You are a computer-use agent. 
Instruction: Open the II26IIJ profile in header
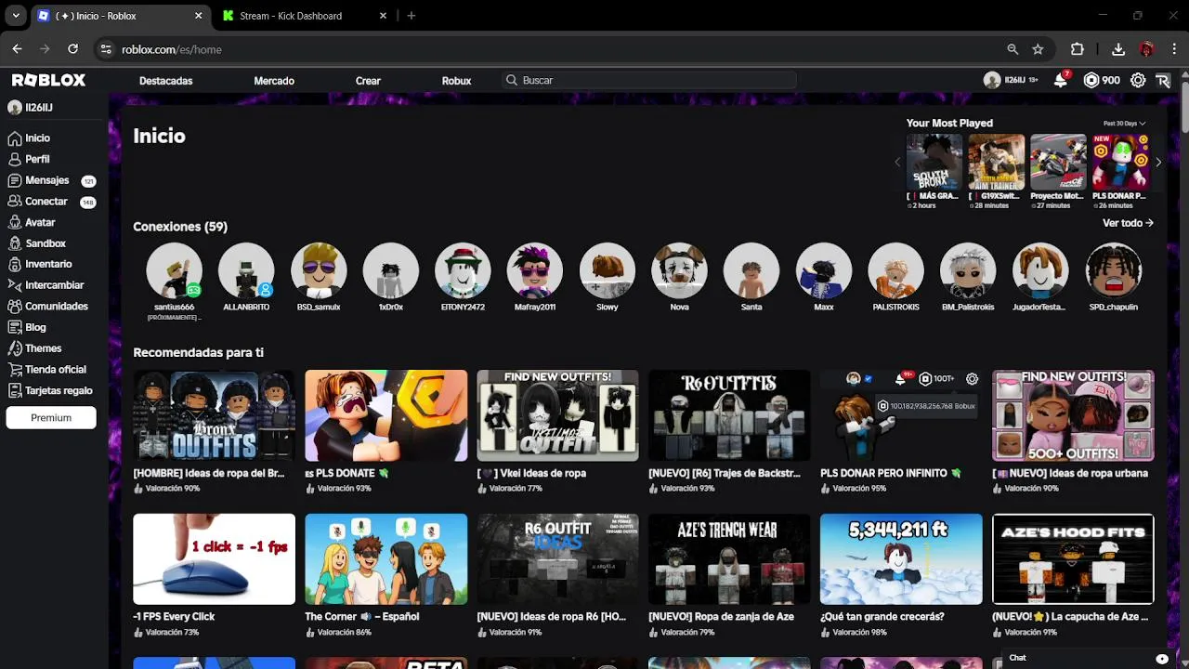[x=1011, y=81]
